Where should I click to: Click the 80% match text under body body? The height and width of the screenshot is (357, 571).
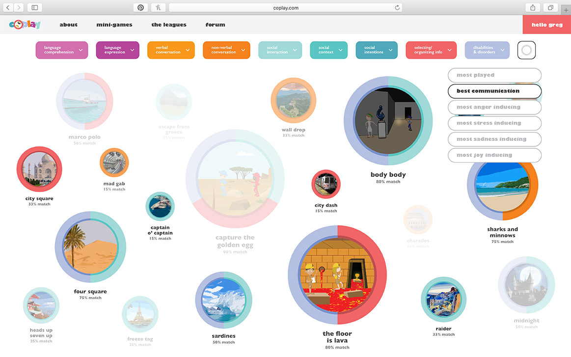click(388, 181)
